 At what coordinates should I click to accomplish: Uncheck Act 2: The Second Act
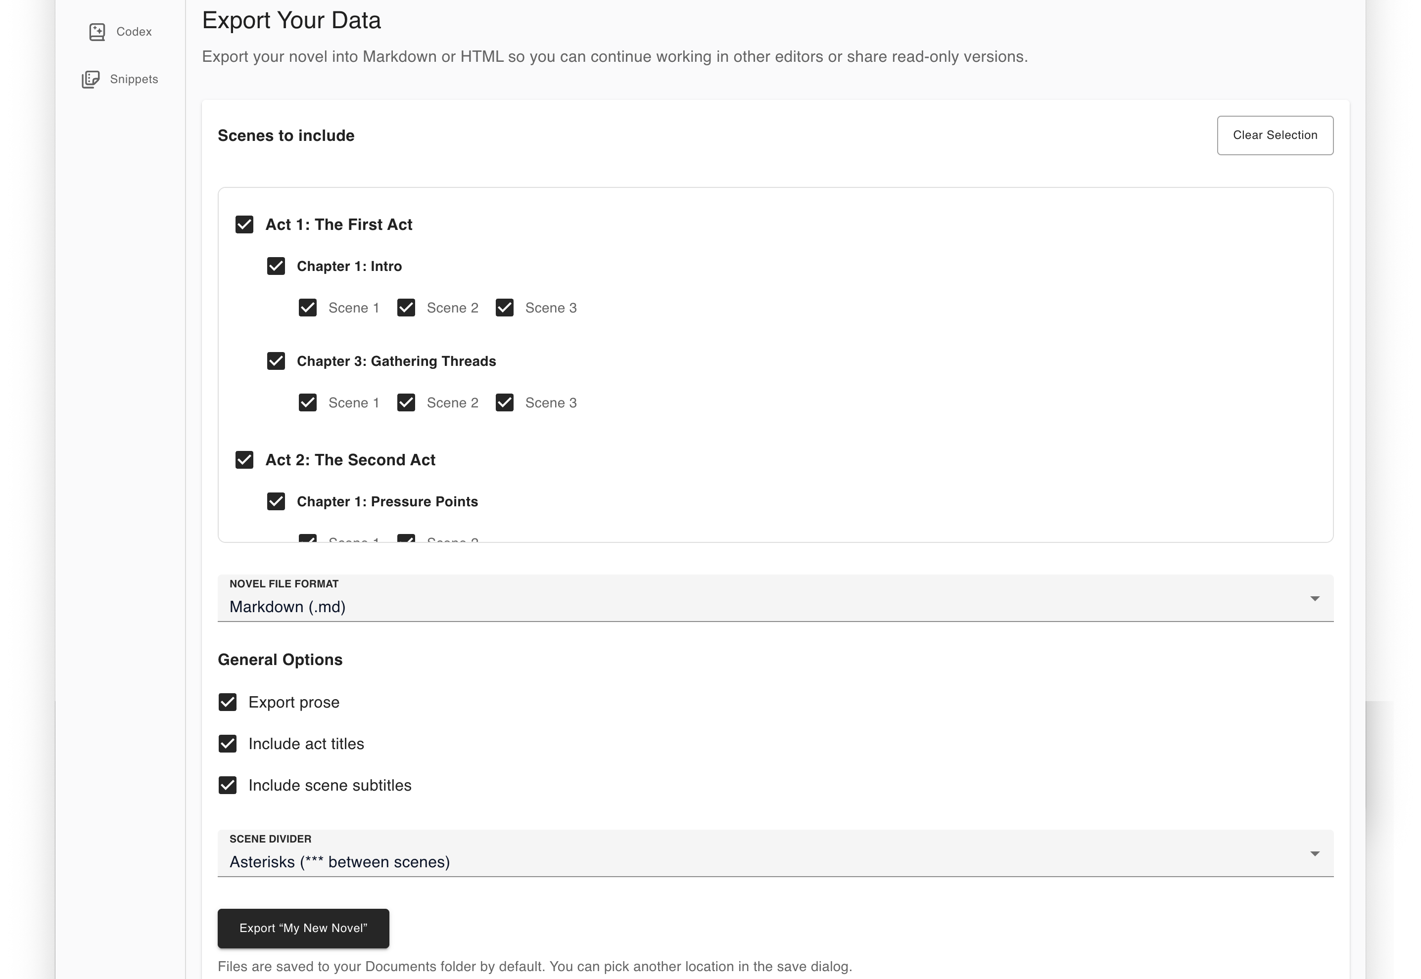[x=245, y=459]
